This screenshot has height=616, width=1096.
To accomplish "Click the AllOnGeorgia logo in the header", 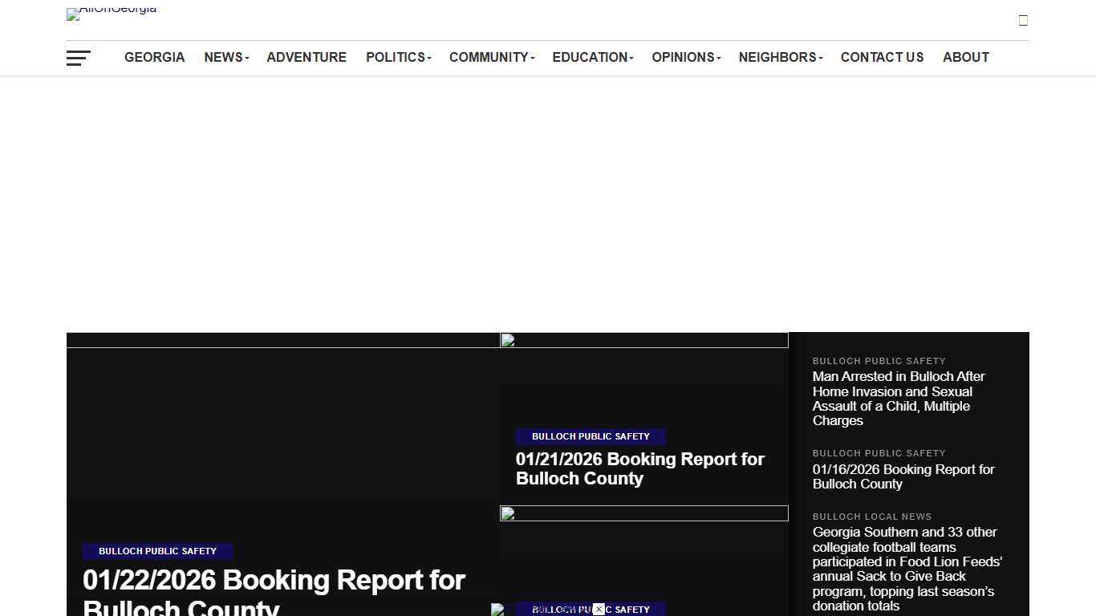I will coord(112,13).
